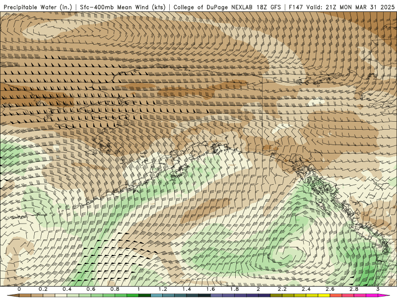Image resolution: width=397 pixels, height=298 pixels.
Task: Click the colorbar label "2.4"
Action: click(306, 289)
